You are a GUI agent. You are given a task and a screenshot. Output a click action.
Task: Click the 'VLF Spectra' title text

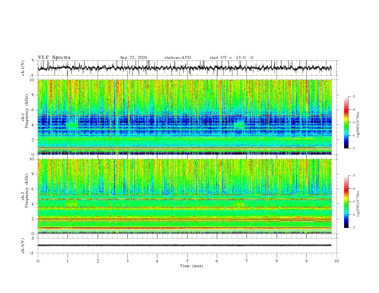[54, 57]
